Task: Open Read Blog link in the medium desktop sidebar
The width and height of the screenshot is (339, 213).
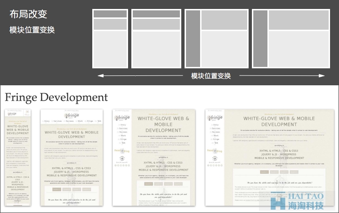Action: pos(122,151)
